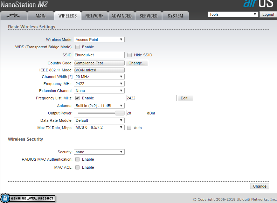Click the Frequency List Edit button
277x203 pixels.
[186, 98]
